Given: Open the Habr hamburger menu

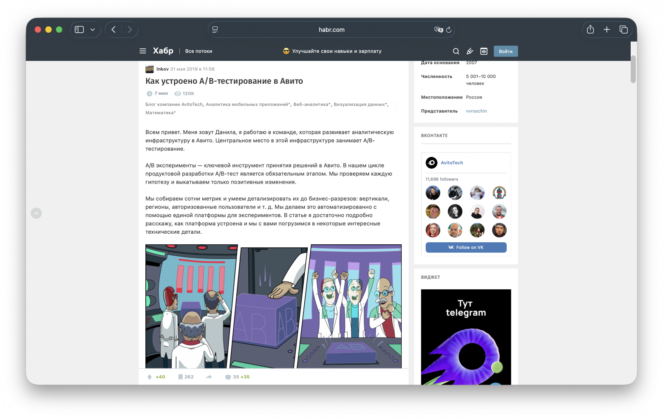Looking at the screenshot, I should click(x=143, y=51).
